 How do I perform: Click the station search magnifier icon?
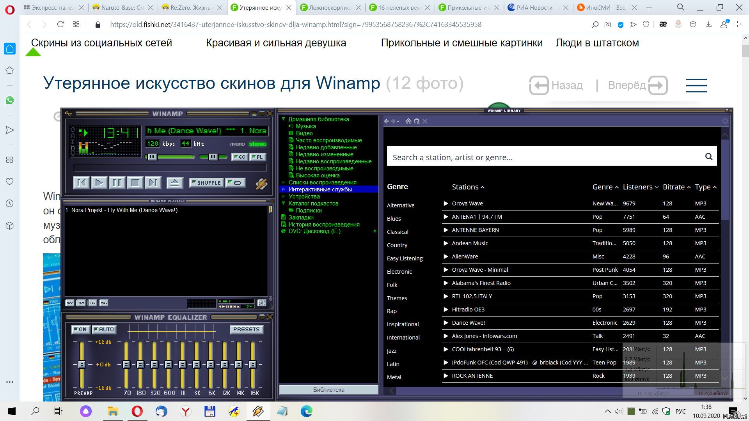709,157
